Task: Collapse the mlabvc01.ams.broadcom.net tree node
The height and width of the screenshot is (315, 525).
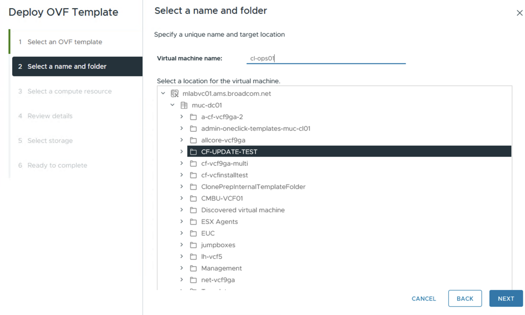Action: coord(163,93)
